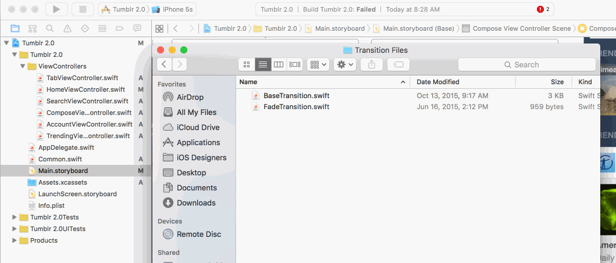Sort Finder list by Date Modified
Image resolution: width=616 pixels, height=263 pixels.
(x=463, y=82)
